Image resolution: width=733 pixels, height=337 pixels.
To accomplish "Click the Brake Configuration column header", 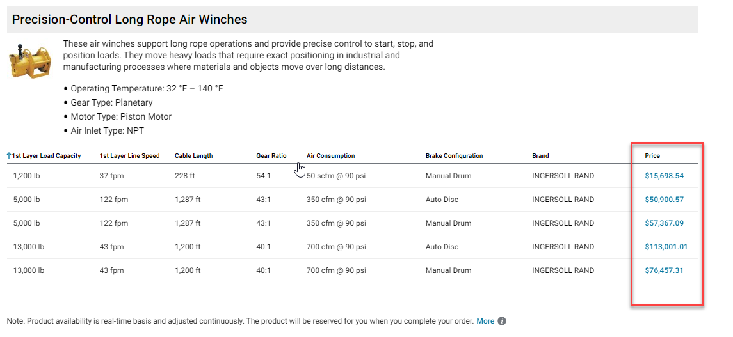I will [x=454, y=156].
